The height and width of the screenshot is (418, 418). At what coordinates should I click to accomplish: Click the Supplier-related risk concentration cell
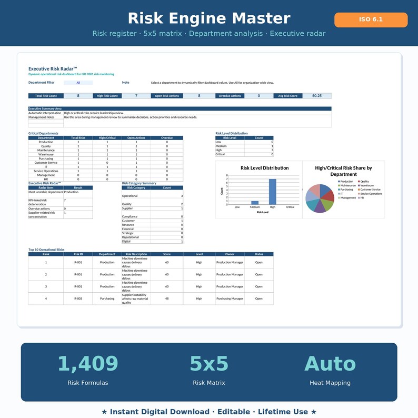46,215
